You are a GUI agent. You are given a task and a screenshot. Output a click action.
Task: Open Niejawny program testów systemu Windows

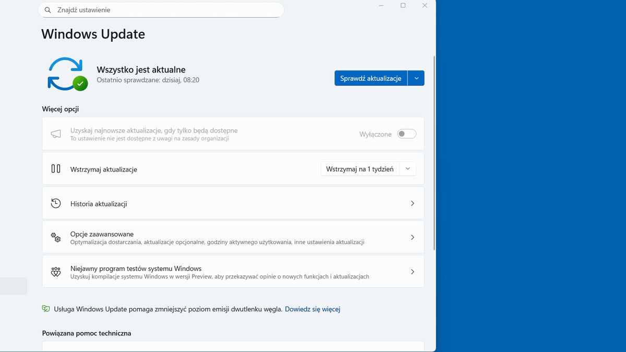coord(233,272)
